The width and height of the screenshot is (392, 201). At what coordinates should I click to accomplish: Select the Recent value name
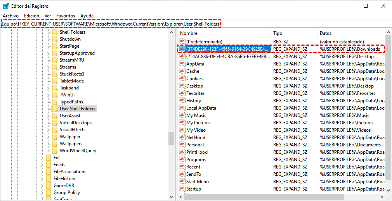click(193, 167)
